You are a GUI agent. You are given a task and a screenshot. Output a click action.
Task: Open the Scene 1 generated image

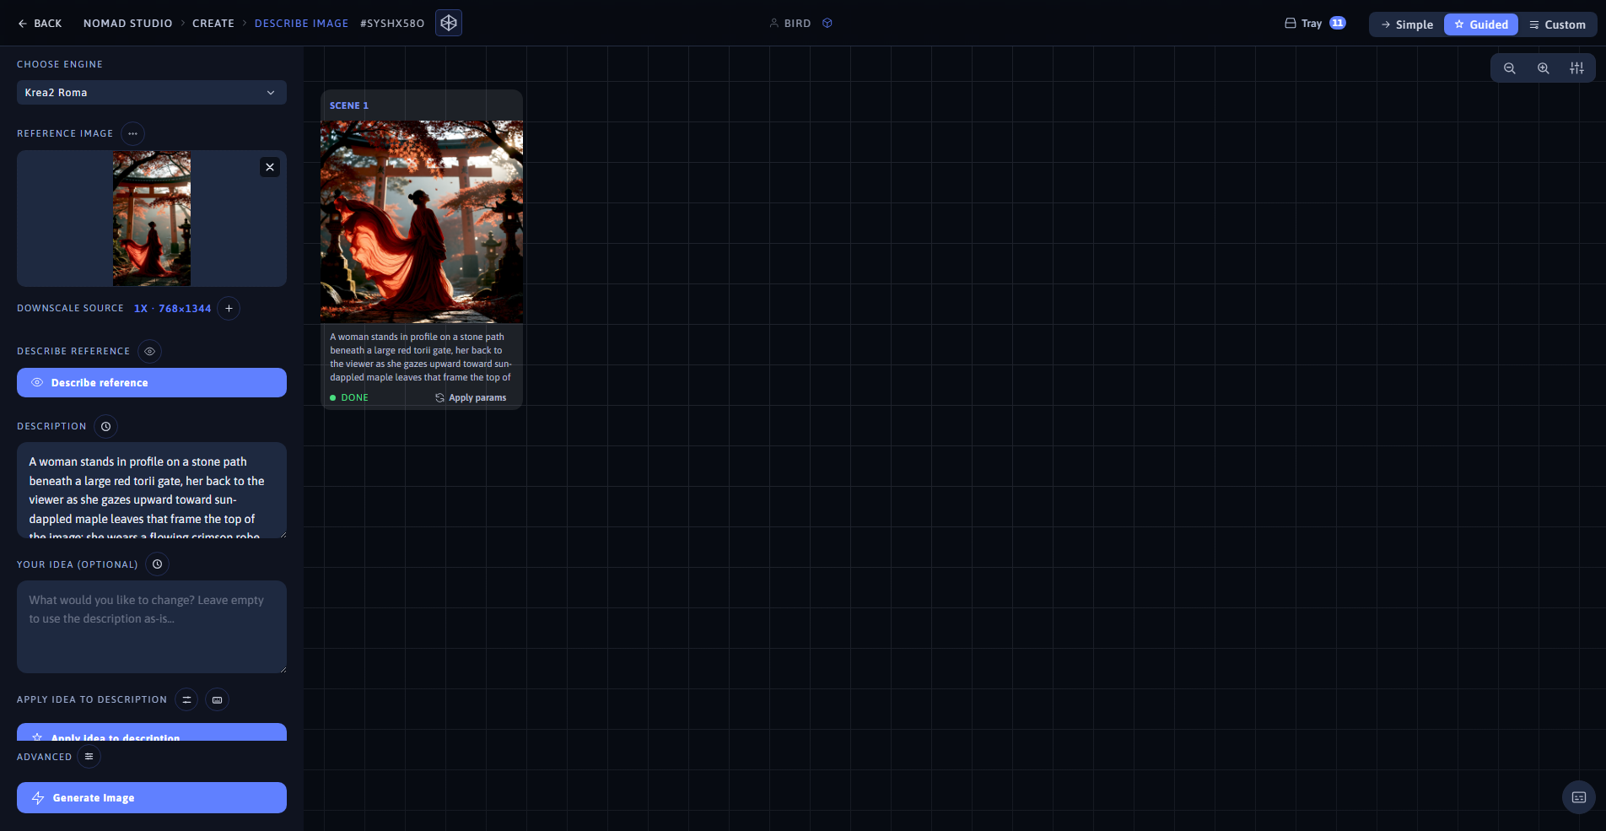coord(422,222)
